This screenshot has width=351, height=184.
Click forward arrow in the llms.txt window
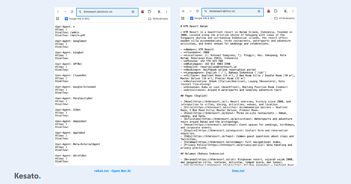pos(190,11)
